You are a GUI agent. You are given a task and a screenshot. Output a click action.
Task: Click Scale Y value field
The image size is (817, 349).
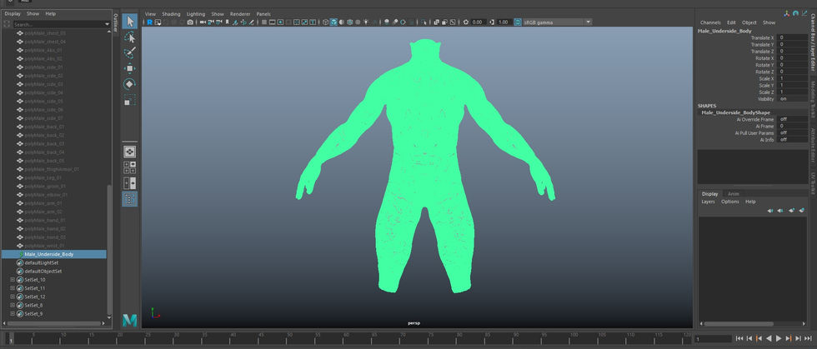pos(792,86)
